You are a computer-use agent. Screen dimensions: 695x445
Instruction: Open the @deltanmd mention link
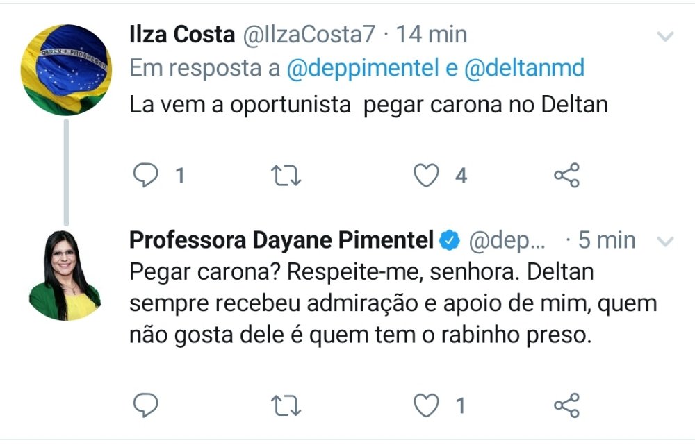point(524,69)
